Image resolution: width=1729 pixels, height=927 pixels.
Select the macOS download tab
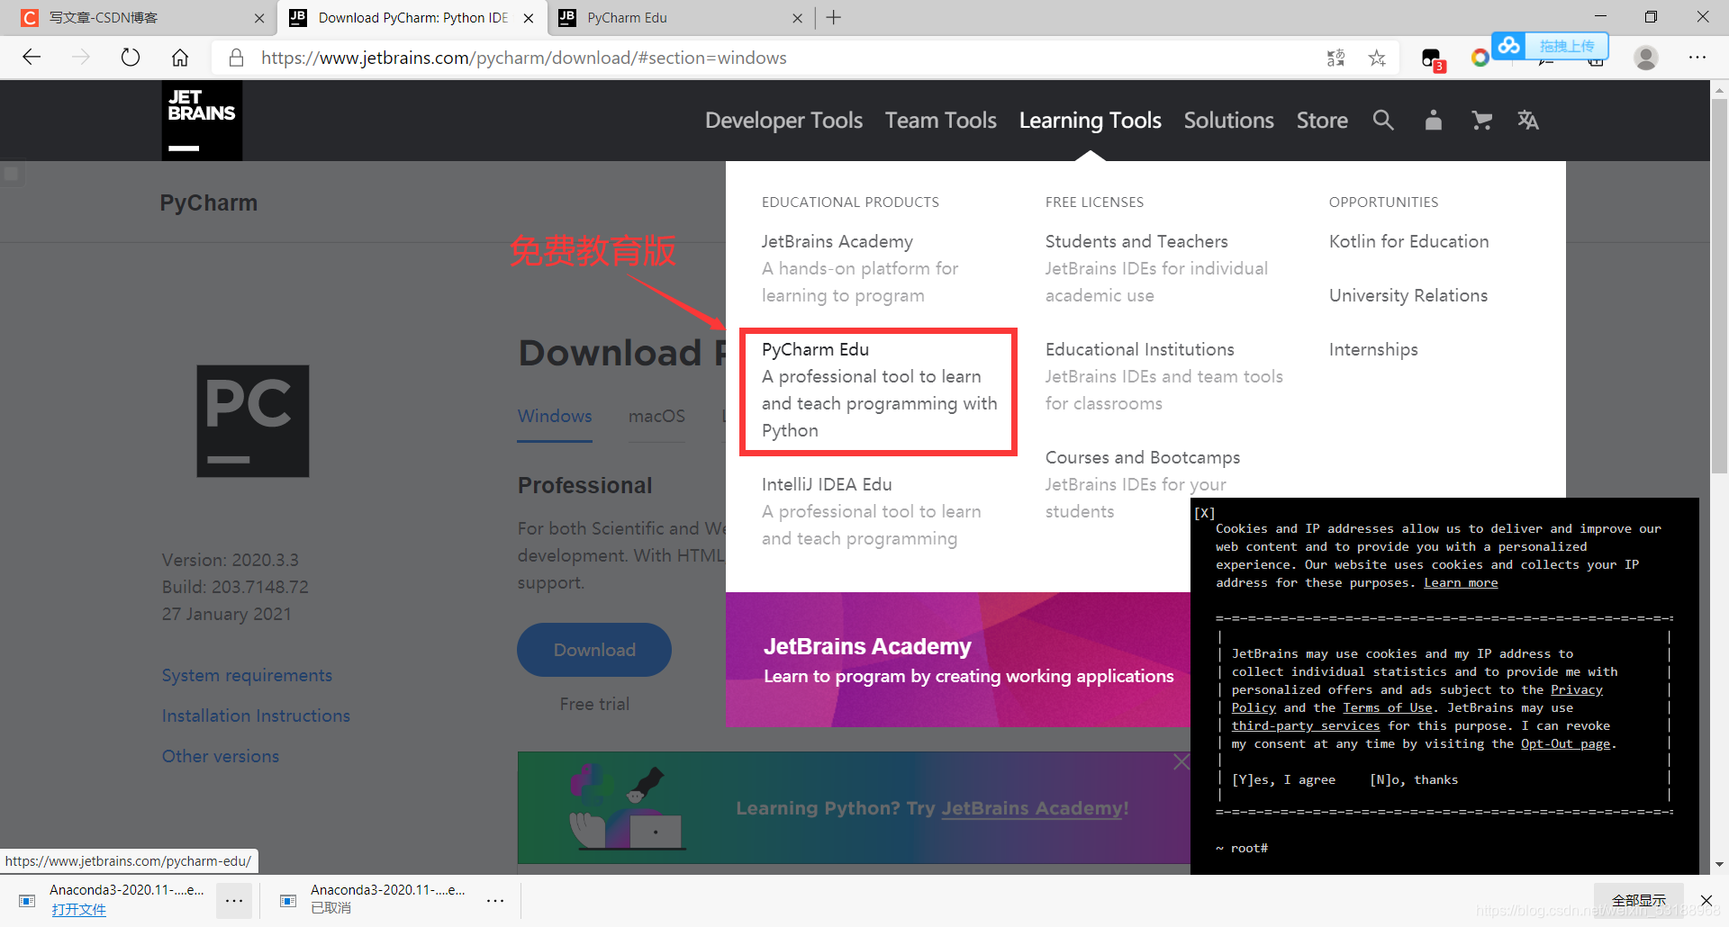pyautogui.click(x=656, y=416)
